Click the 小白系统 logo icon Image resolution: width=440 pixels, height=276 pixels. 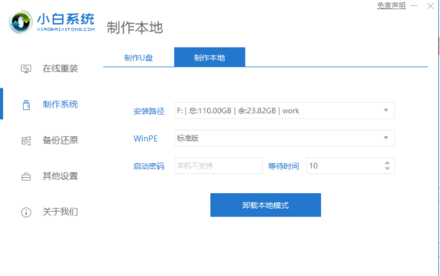(20, 22)
